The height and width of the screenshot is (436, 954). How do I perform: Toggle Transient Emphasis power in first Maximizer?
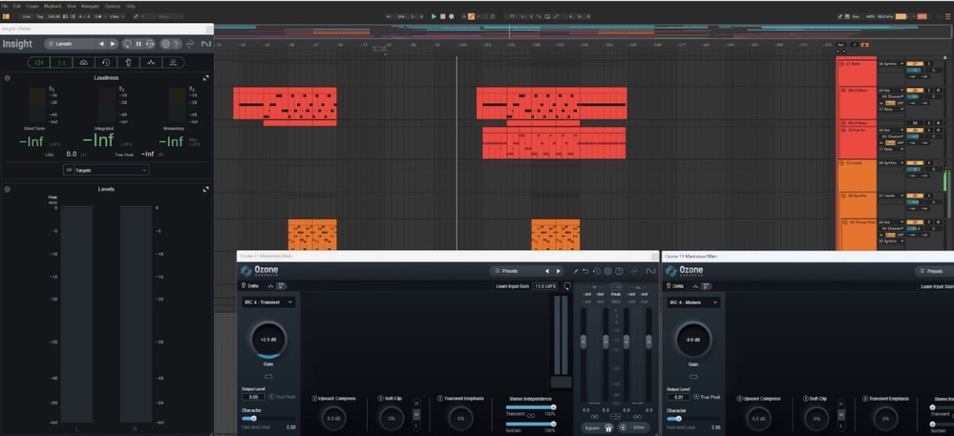click(440, 398)
